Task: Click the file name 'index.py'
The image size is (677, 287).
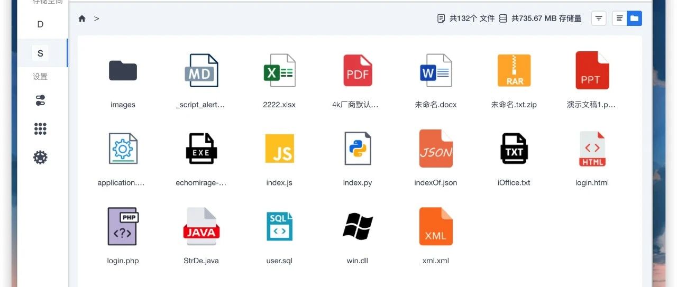Action: click(358, 183)
